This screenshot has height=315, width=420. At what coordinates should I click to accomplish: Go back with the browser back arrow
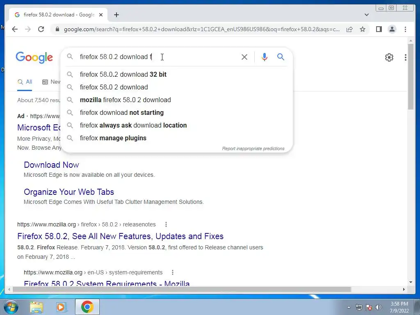click(x=15, y=29)
